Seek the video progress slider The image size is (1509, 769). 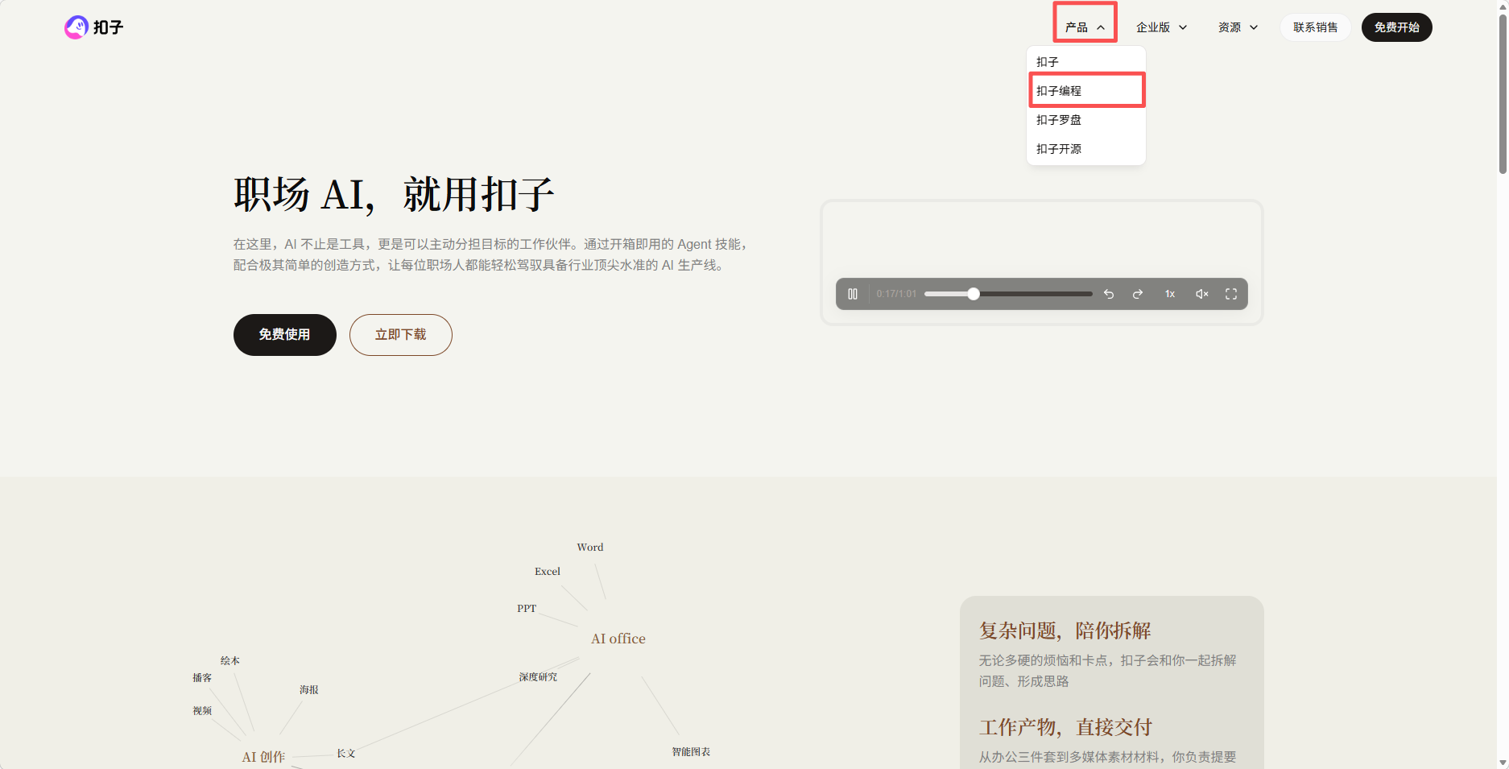(x=1008, y=294)
